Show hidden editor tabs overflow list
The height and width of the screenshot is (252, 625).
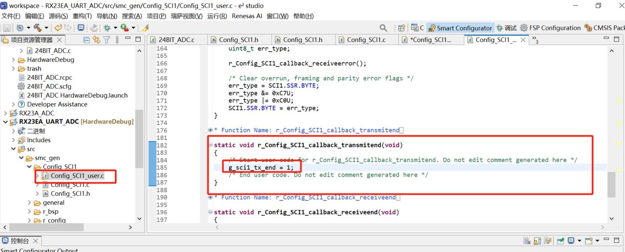coord(535,40)
